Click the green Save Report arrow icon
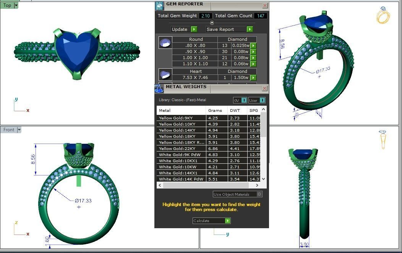This screenshot has height=253, width=402. click(250, 29)
